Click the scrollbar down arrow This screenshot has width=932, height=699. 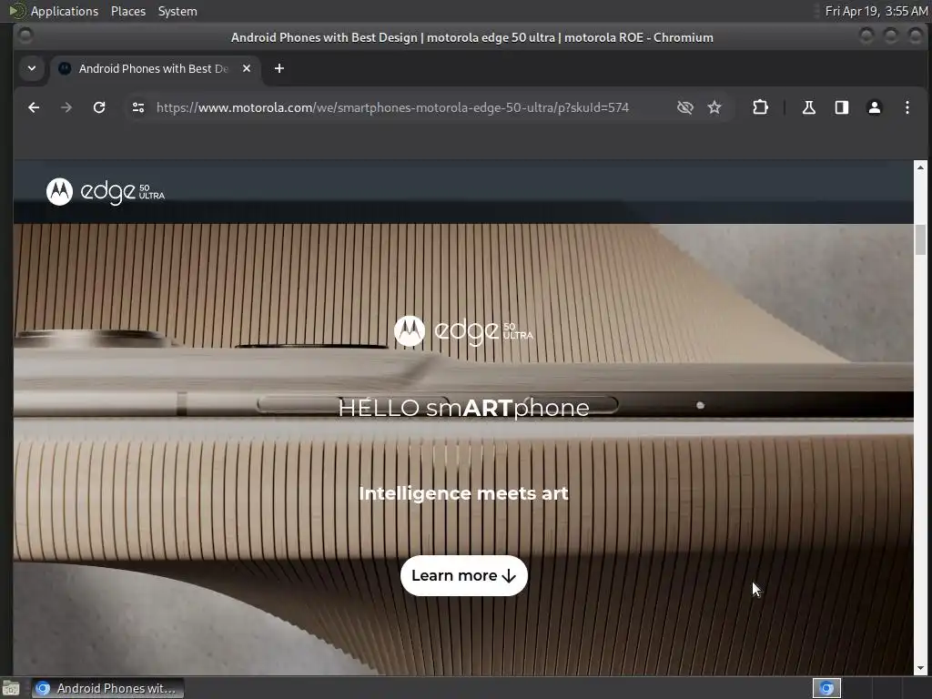tap(920, 668)
